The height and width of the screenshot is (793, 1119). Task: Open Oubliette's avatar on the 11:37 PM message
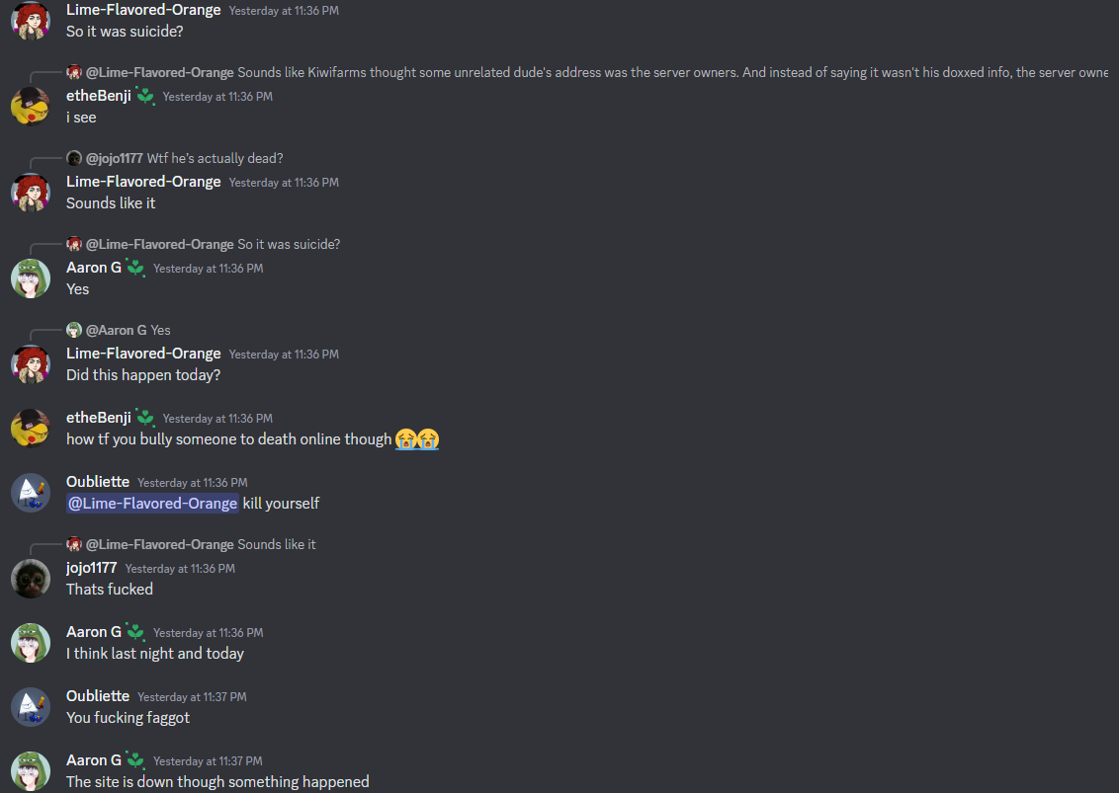tap(31, 707)
